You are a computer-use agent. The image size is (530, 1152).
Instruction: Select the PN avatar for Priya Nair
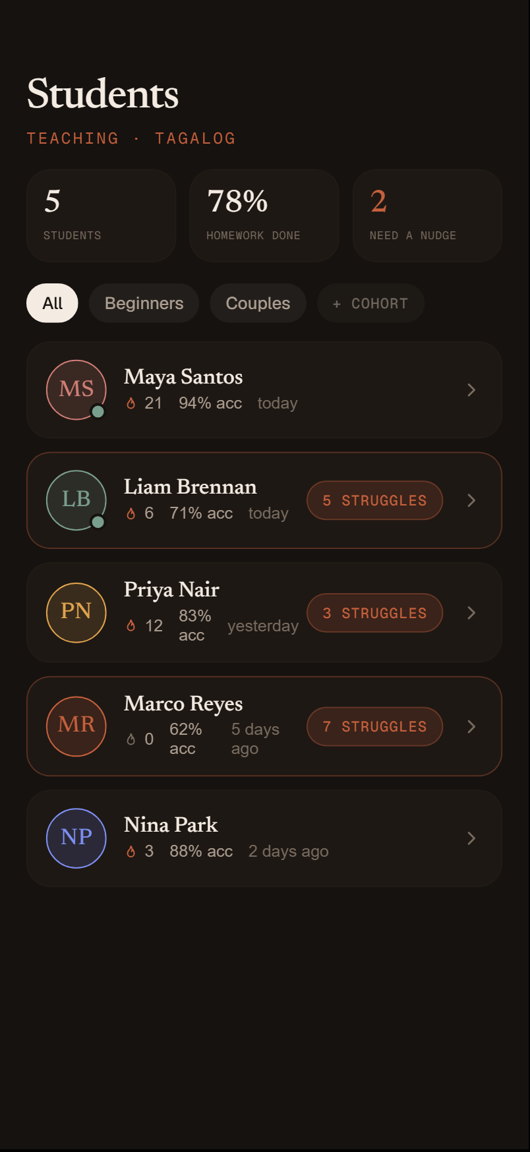pos(76,612)
